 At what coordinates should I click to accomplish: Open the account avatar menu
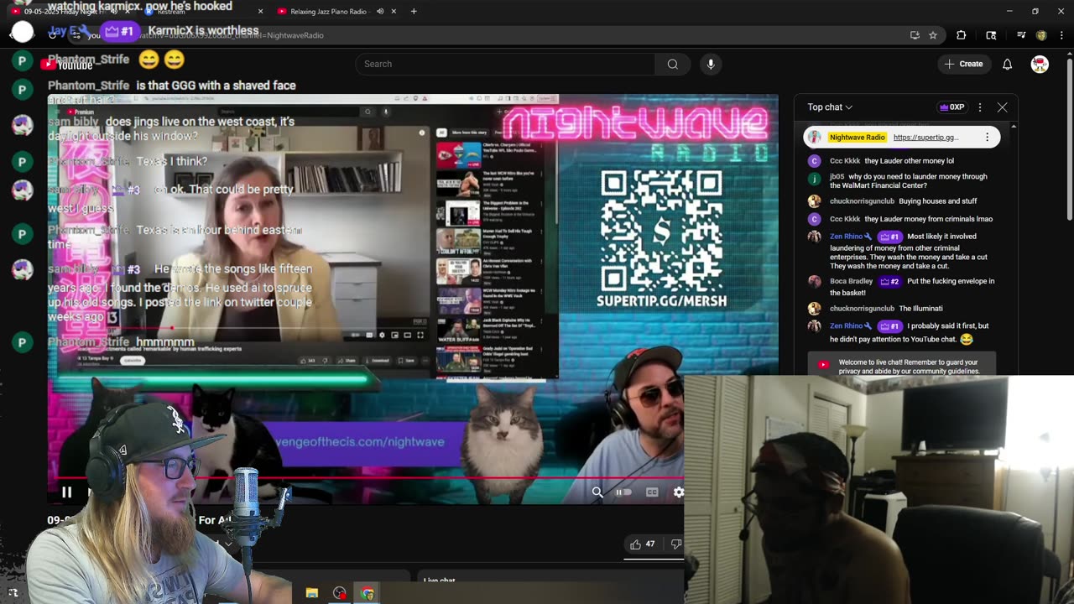click(x=1040, y=64)
